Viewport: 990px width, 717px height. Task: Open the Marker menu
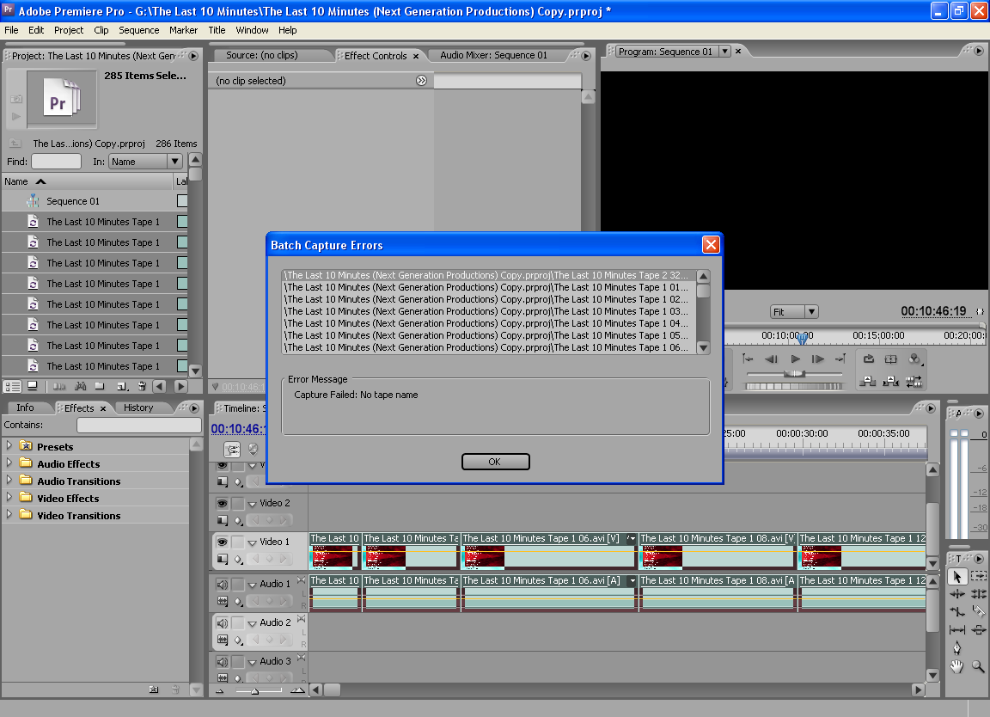pyautogui.click(x=183, y=30)
